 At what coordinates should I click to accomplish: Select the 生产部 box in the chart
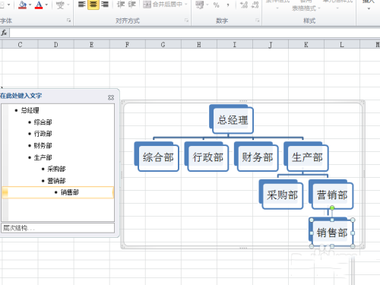pyautogui.click(x=307, y=157)
